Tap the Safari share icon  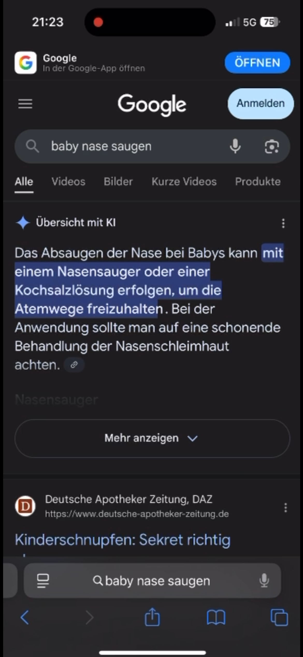pos(152,617)
